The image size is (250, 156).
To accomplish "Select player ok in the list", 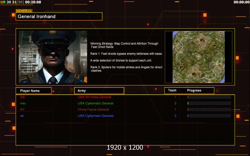I will pyautogui.click(x=22, y=116).
